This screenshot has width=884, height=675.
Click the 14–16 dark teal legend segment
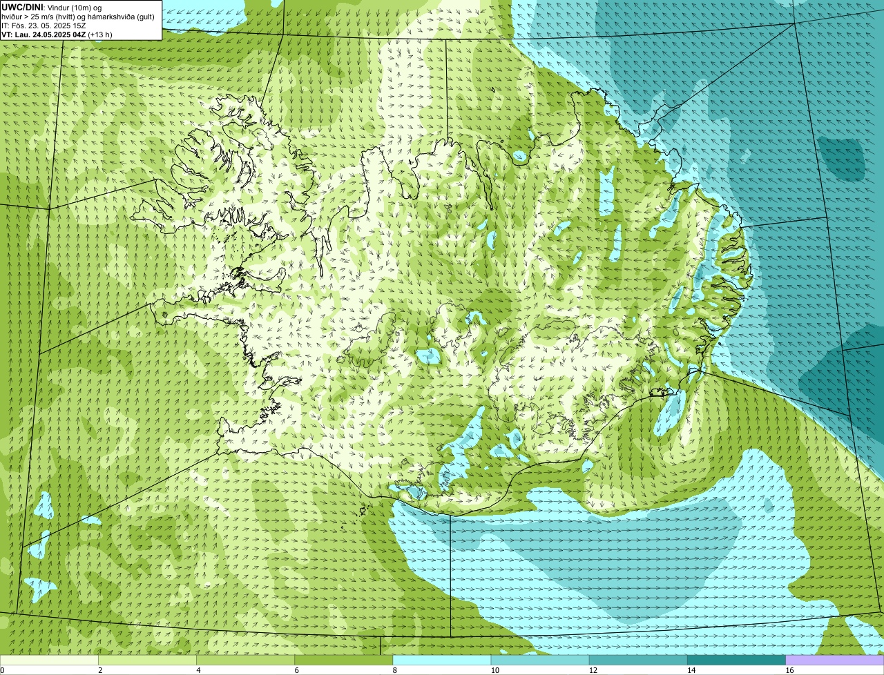737,661
